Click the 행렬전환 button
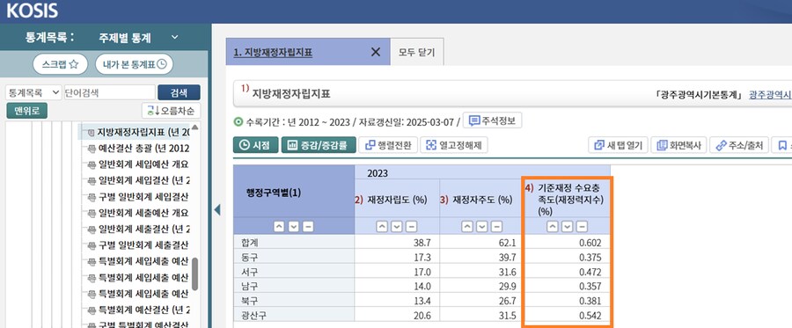This screenshot has height=328, width=792. (388, 145)
